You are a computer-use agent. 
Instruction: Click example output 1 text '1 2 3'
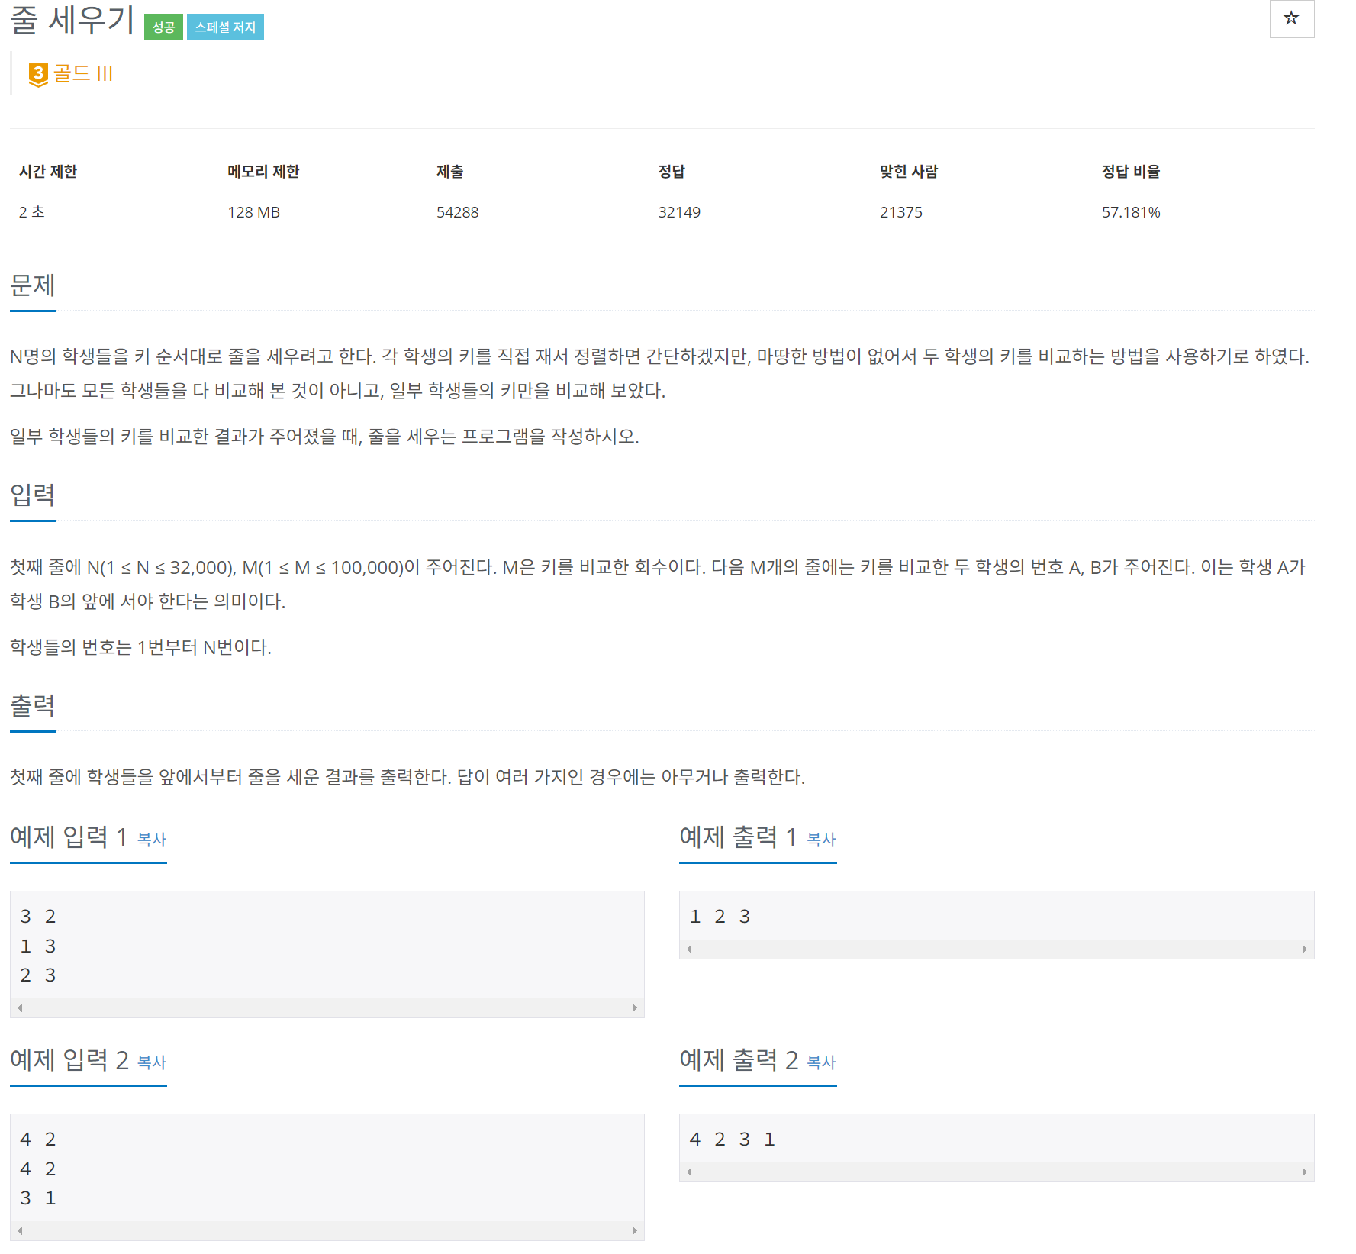[720, 917]
